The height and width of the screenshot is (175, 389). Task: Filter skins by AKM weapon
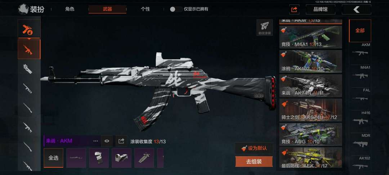pyautogui.click(x=360, y=50)
